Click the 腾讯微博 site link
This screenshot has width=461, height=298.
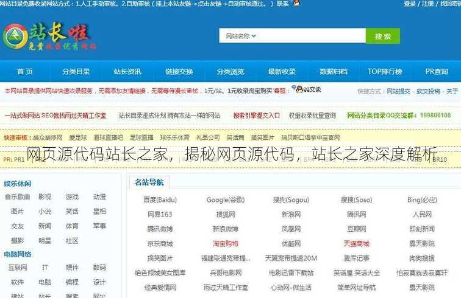160,229
